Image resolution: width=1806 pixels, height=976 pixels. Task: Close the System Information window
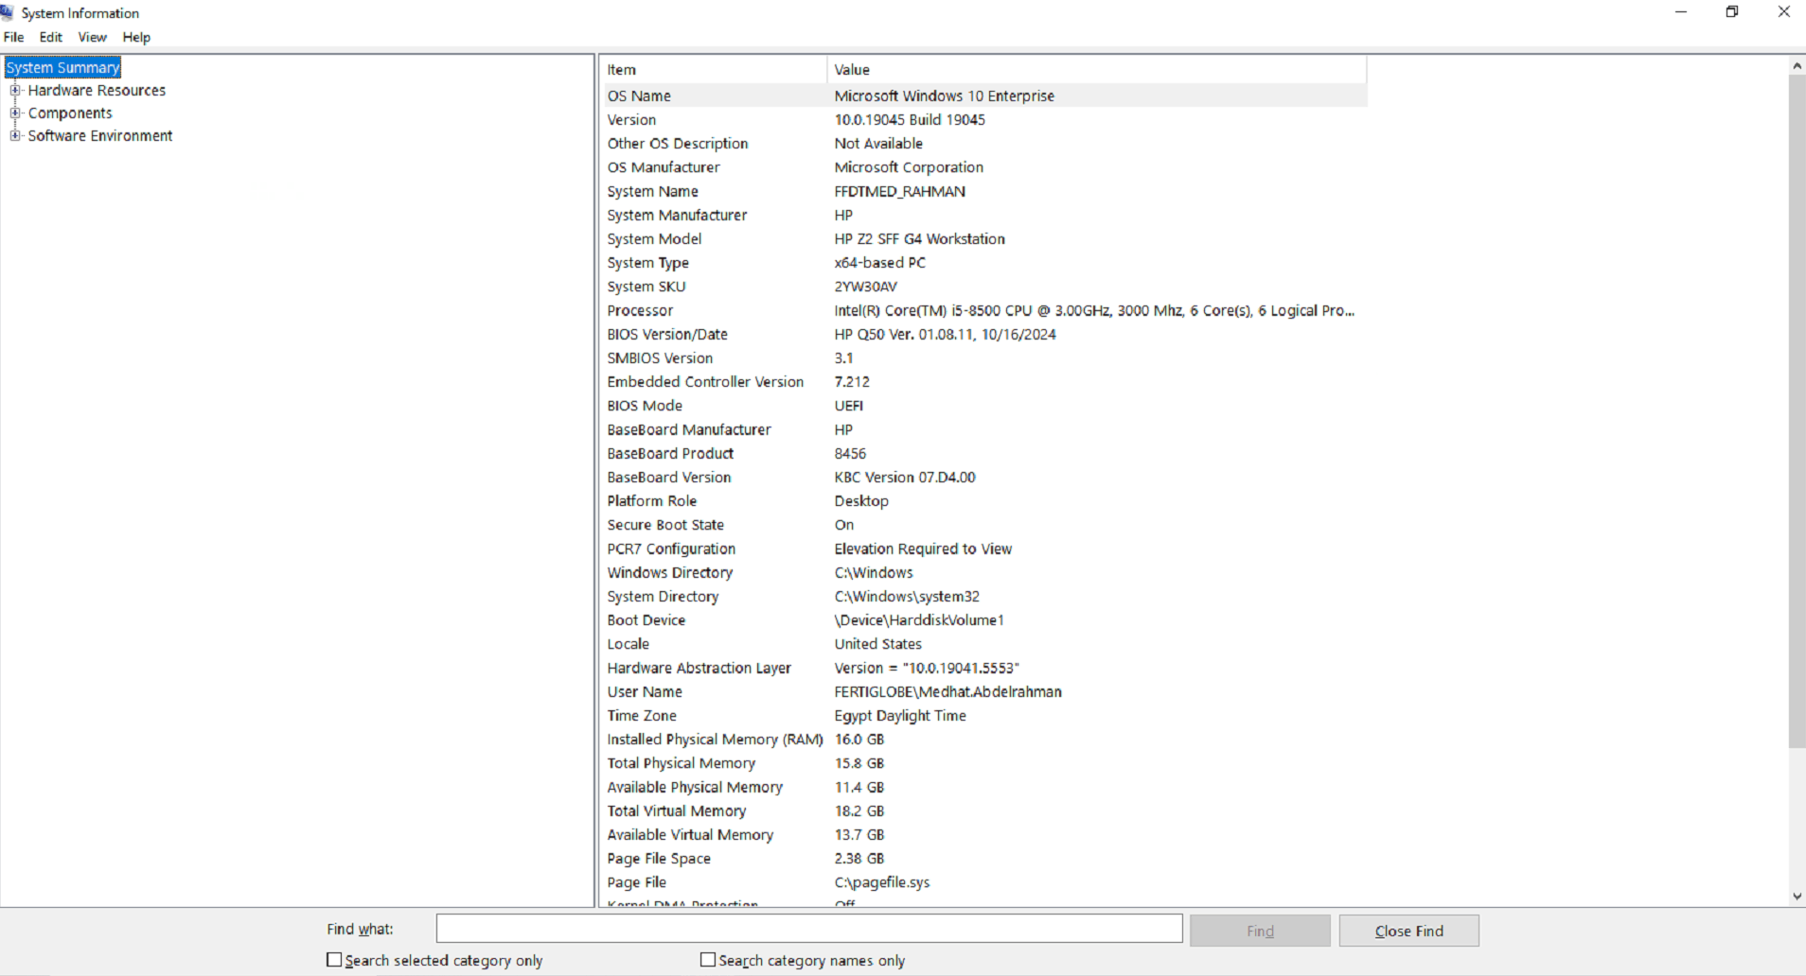click(1783, 12)
